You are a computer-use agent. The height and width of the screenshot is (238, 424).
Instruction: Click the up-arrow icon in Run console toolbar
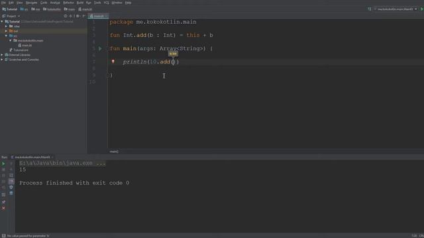(x=11, y=163)
